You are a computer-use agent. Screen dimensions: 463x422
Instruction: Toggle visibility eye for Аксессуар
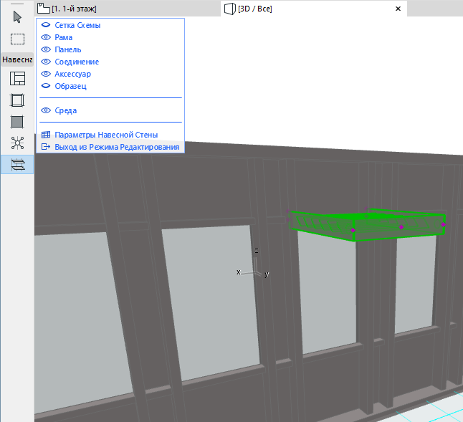46,74
